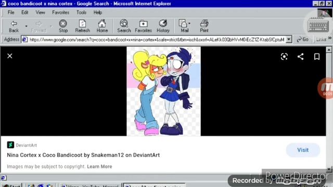This screenshot has height=187, width=333.
Task: Open the DeviantArt source link
Action: coord(26,145)
